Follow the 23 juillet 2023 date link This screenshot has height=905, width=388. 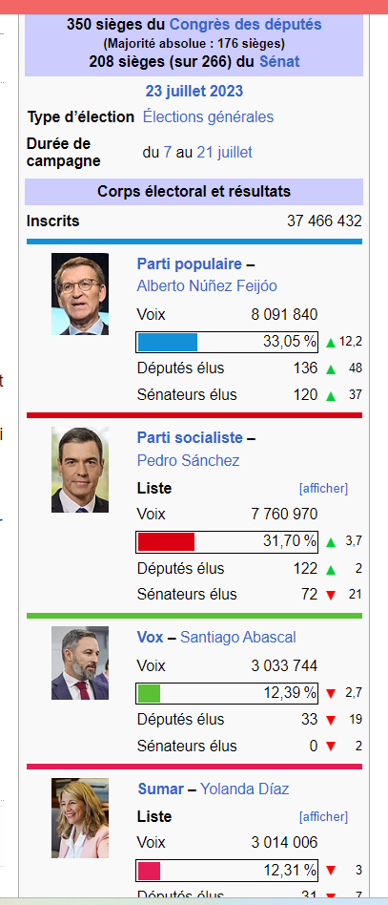pyautogui.click(x=194, y=92)
